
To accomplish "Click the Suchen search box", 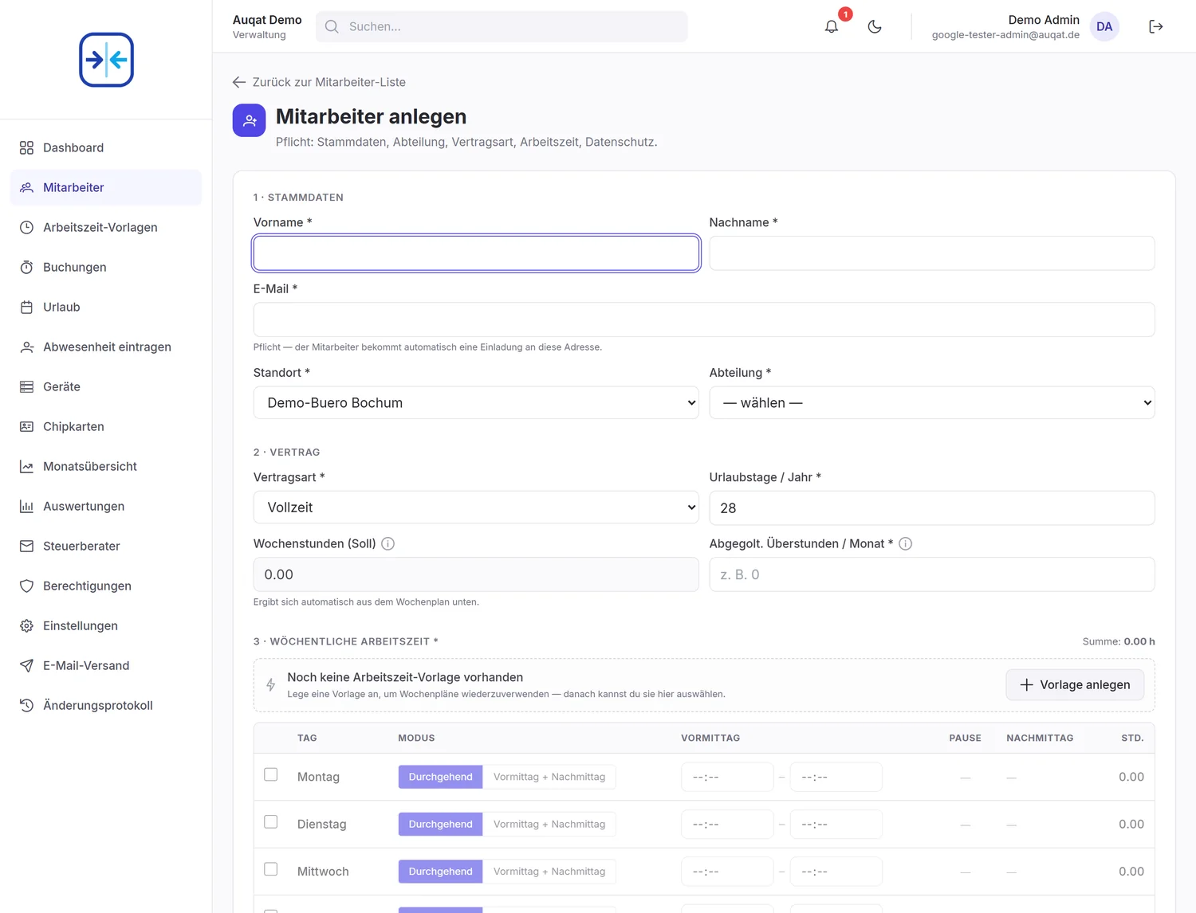I will coord(502,27).
